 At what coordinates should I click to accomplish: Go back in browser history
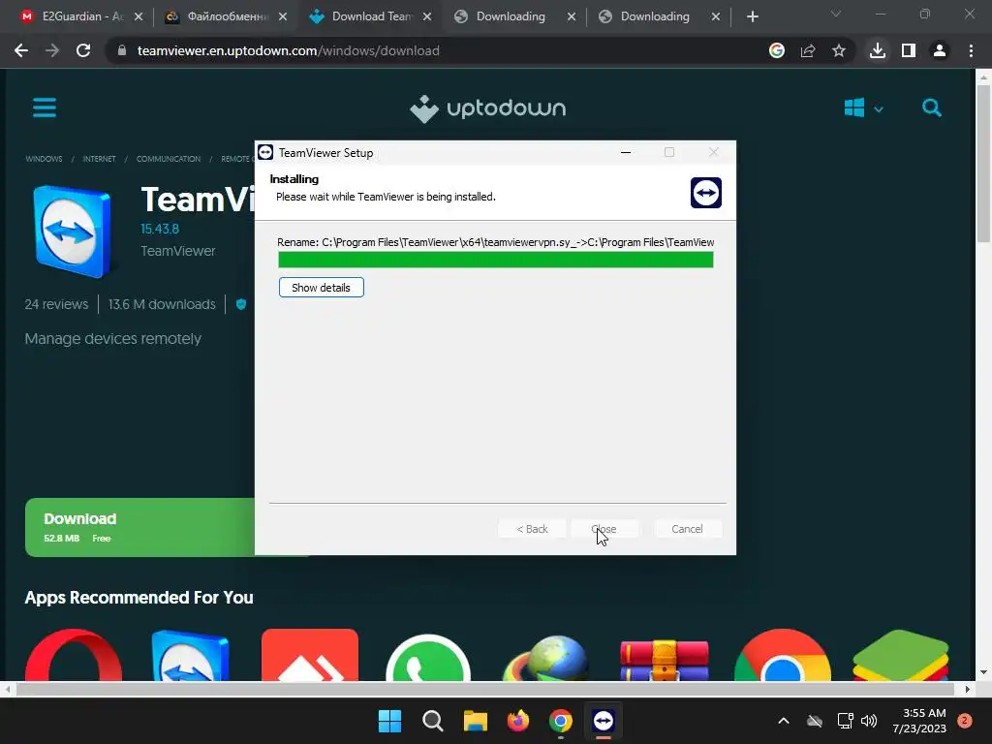(x=21, y=50)
